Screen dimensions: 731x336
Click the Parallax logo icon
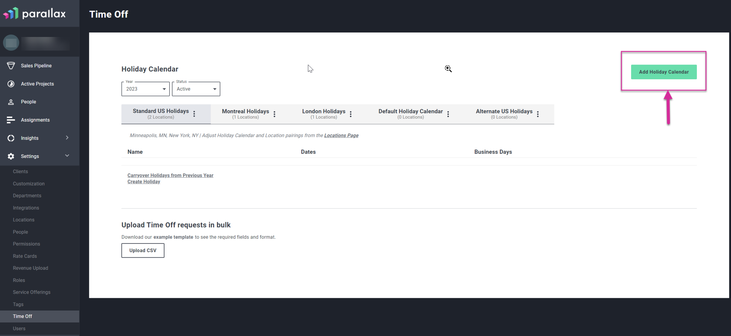pos(11,13)
